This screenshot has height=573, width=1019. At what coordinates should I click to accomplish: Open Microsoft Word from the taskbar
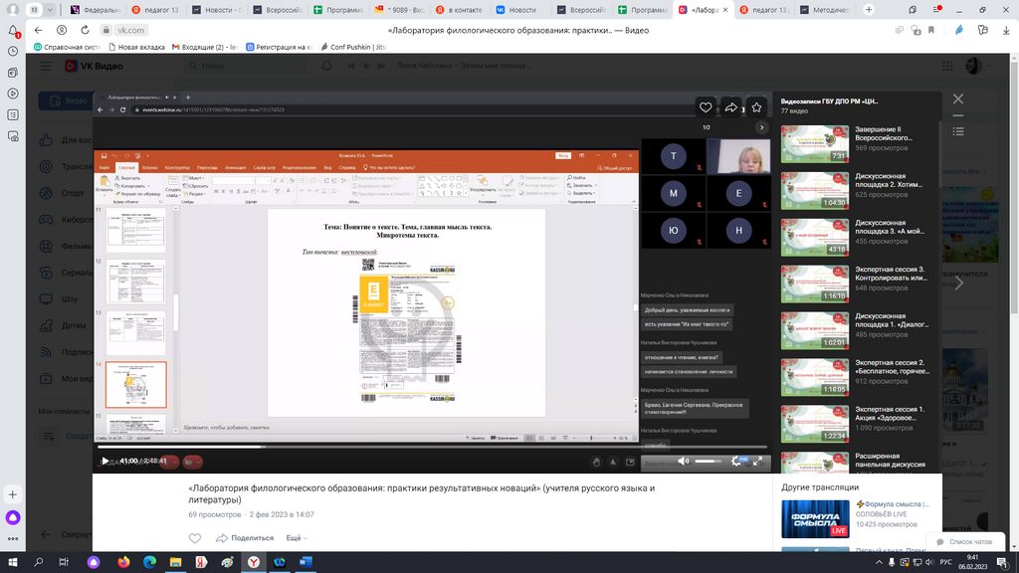coord(305,562)
